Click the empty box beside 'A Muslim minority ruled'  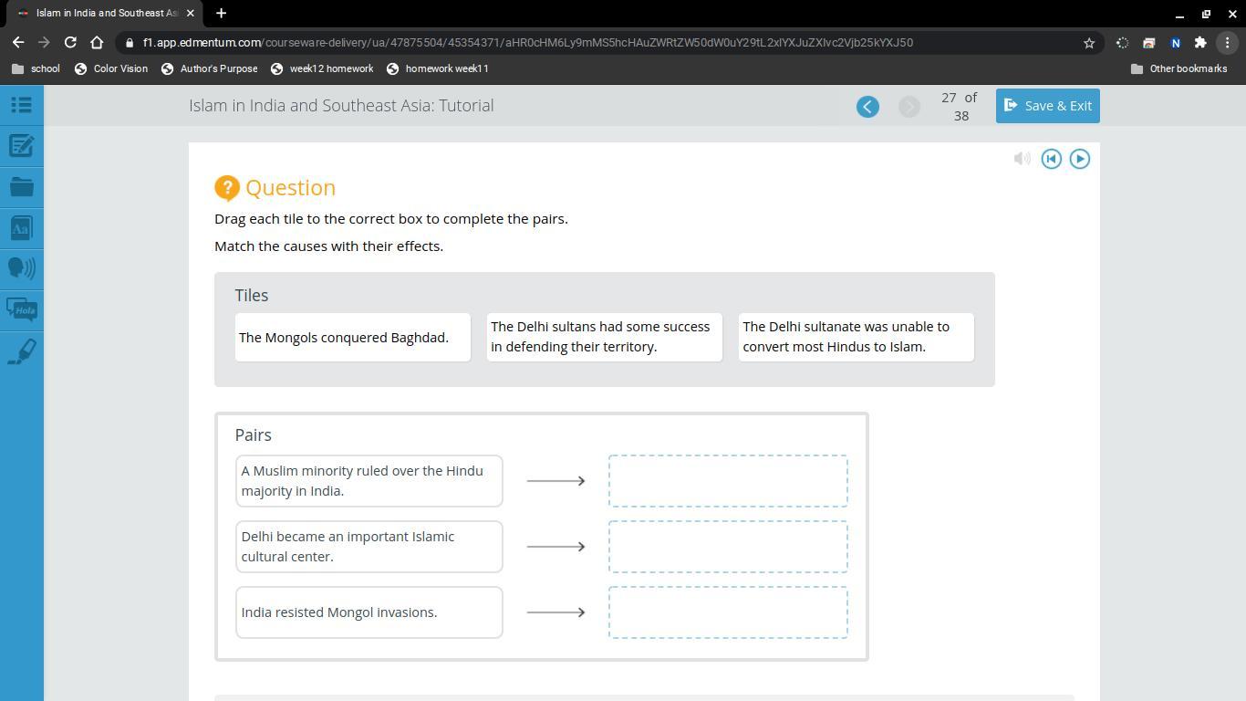point(728,481)
